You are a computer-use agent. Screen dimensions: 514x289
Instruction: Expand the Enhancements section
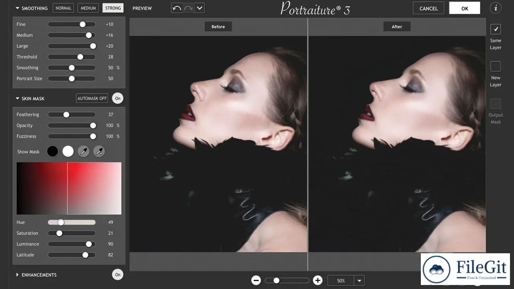pyautogui.click(x=18, y=275)
